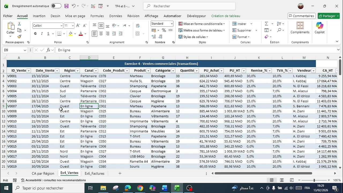Click the Cut scissors icon
343x193 pixels.
pos(19,24)
